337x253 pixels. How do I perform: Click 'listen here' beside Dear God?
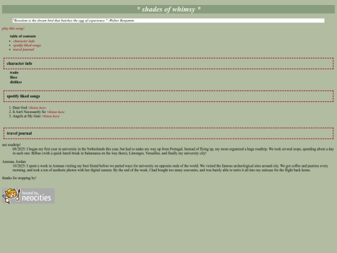click(x=37, y=107)
